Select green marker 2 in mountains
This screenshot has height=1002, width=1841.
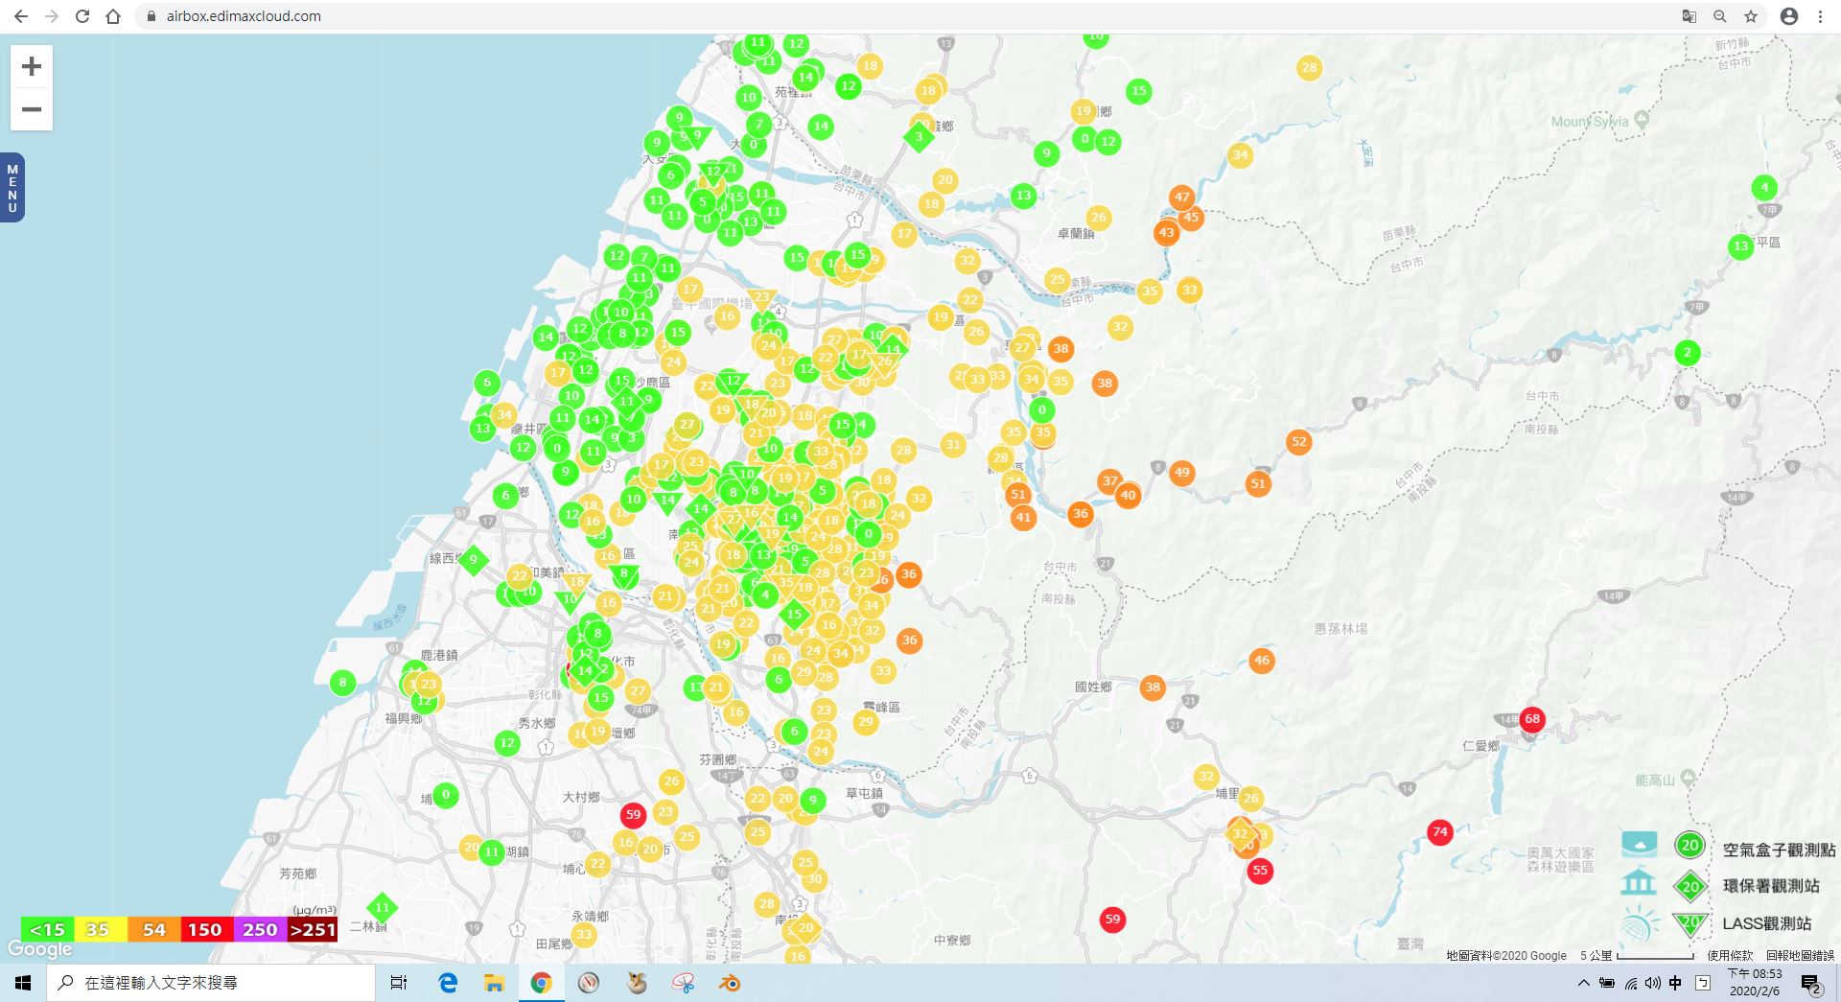(1688, 353)
